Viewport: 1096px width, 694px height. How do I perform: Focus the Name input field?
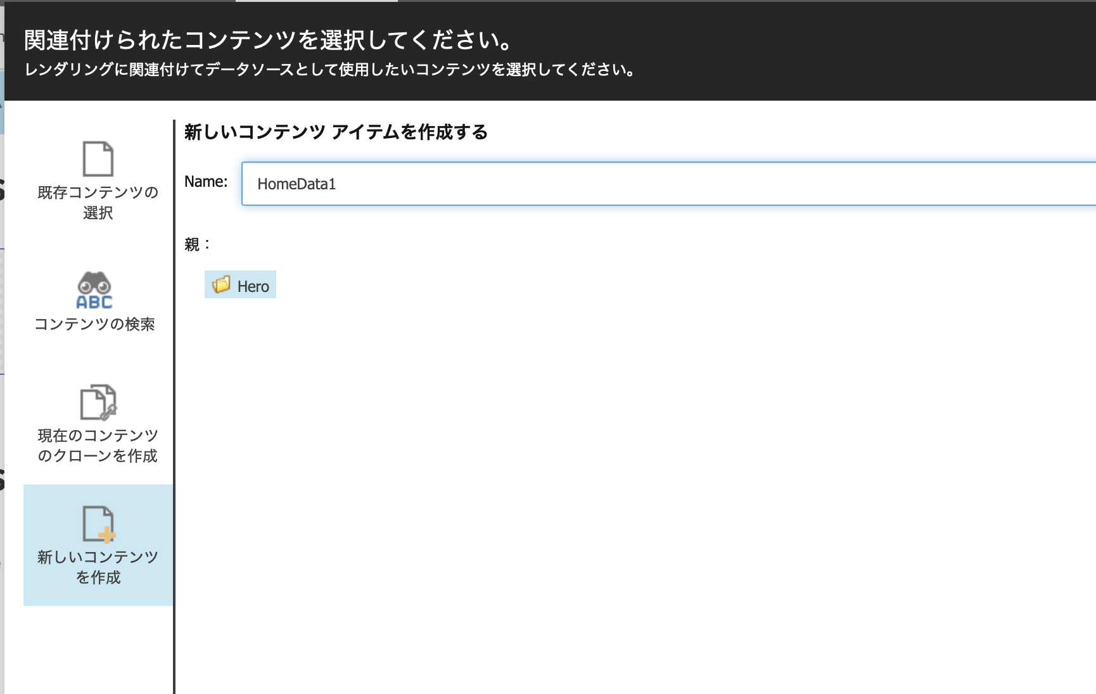click(x=668, y=184)
